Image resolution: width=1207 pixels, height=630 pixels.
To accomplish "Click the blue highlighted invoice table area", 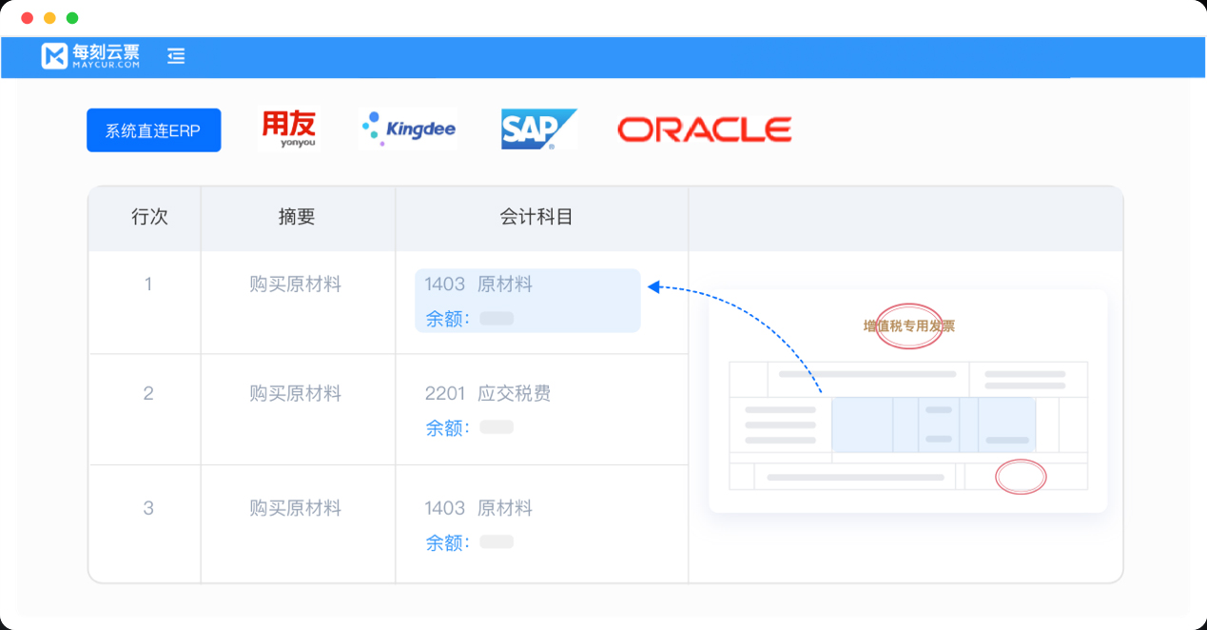I will (932, 424).
